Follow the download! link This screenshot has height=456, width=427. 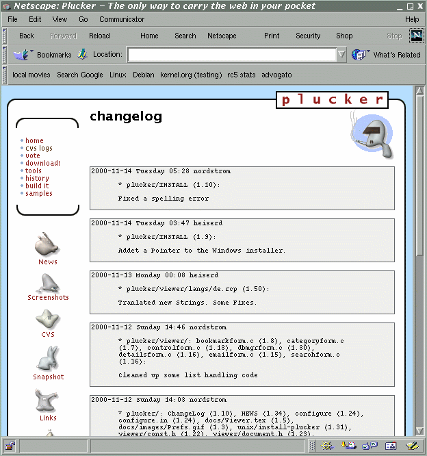pyautogui.click(x=42, y=163)
